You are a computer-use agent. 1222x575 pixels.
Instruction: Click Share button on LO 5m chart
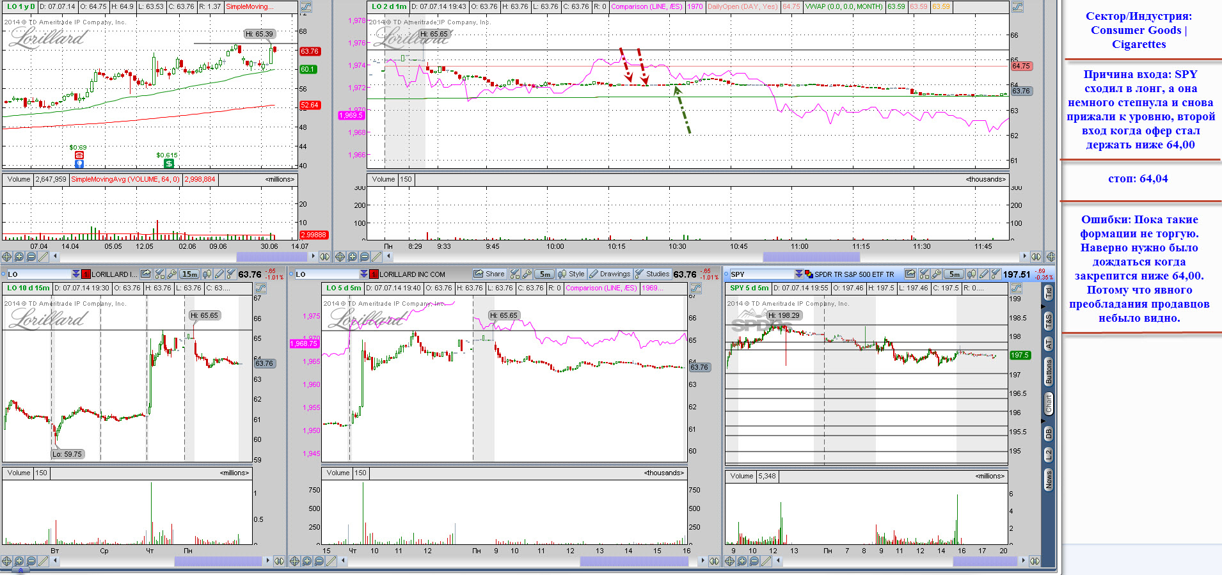click(x=489, y=274)
